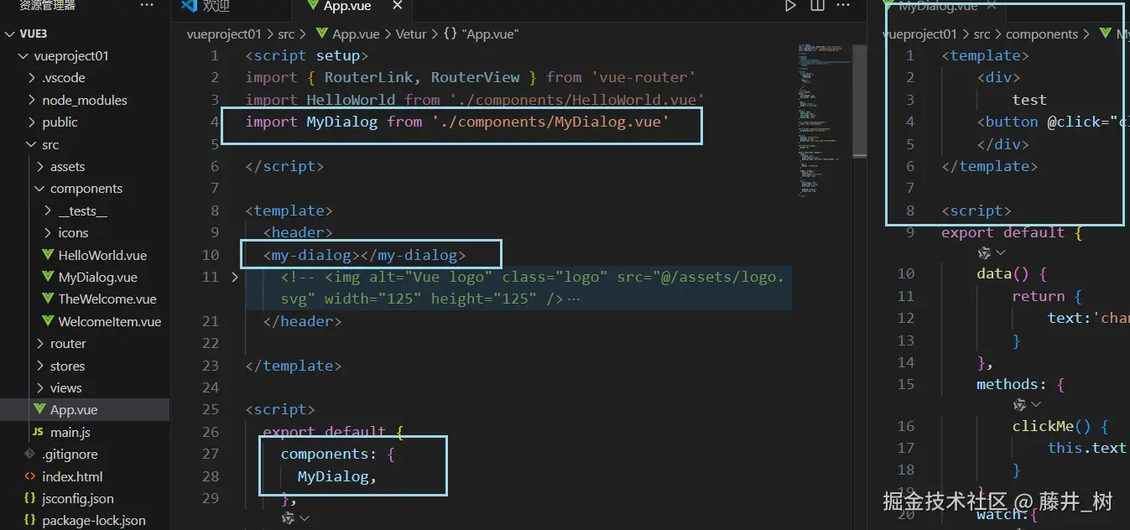Click AI codelens icon above data()

tap(984, 252)
